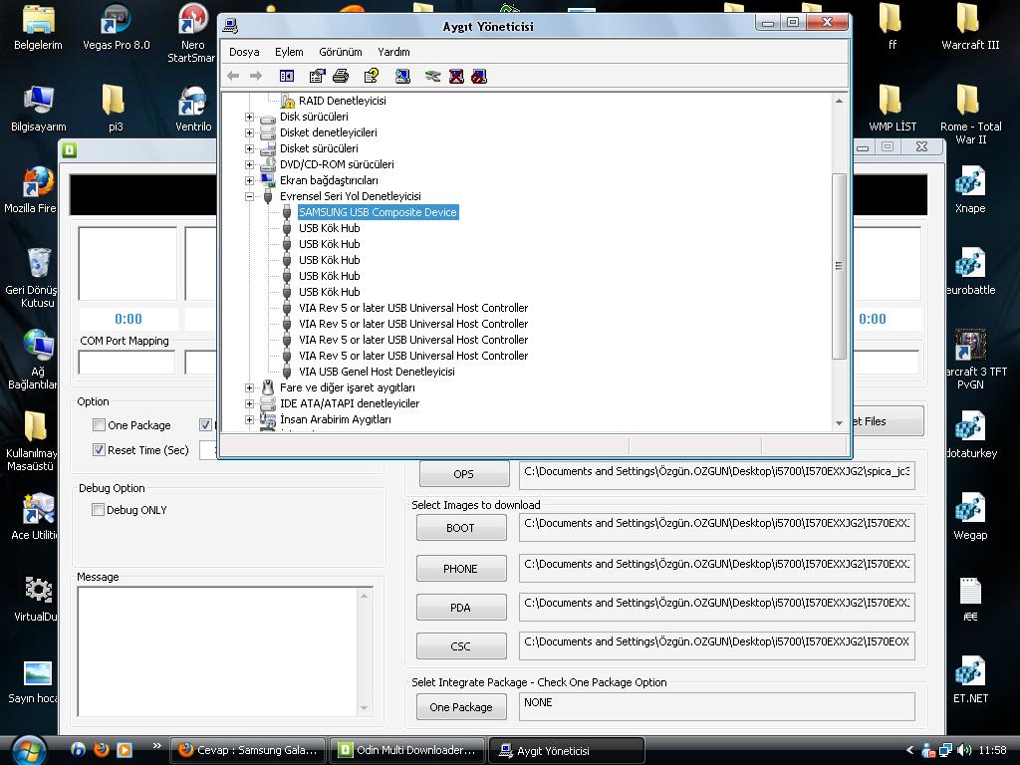Viewport: 1020px width, 765px height.
Task: Expand the İnsan Arabirim Aygıtları node
Action: tap(249, 419)
